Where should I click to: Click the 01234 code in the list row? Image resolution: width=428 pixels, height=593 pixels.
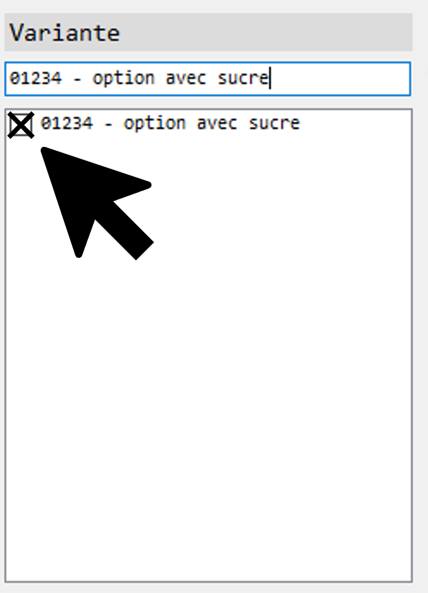[x=67, y=124]
